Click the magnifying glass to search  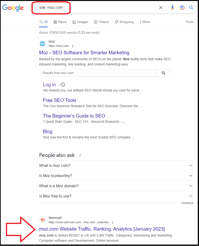[x=191, y=8]
